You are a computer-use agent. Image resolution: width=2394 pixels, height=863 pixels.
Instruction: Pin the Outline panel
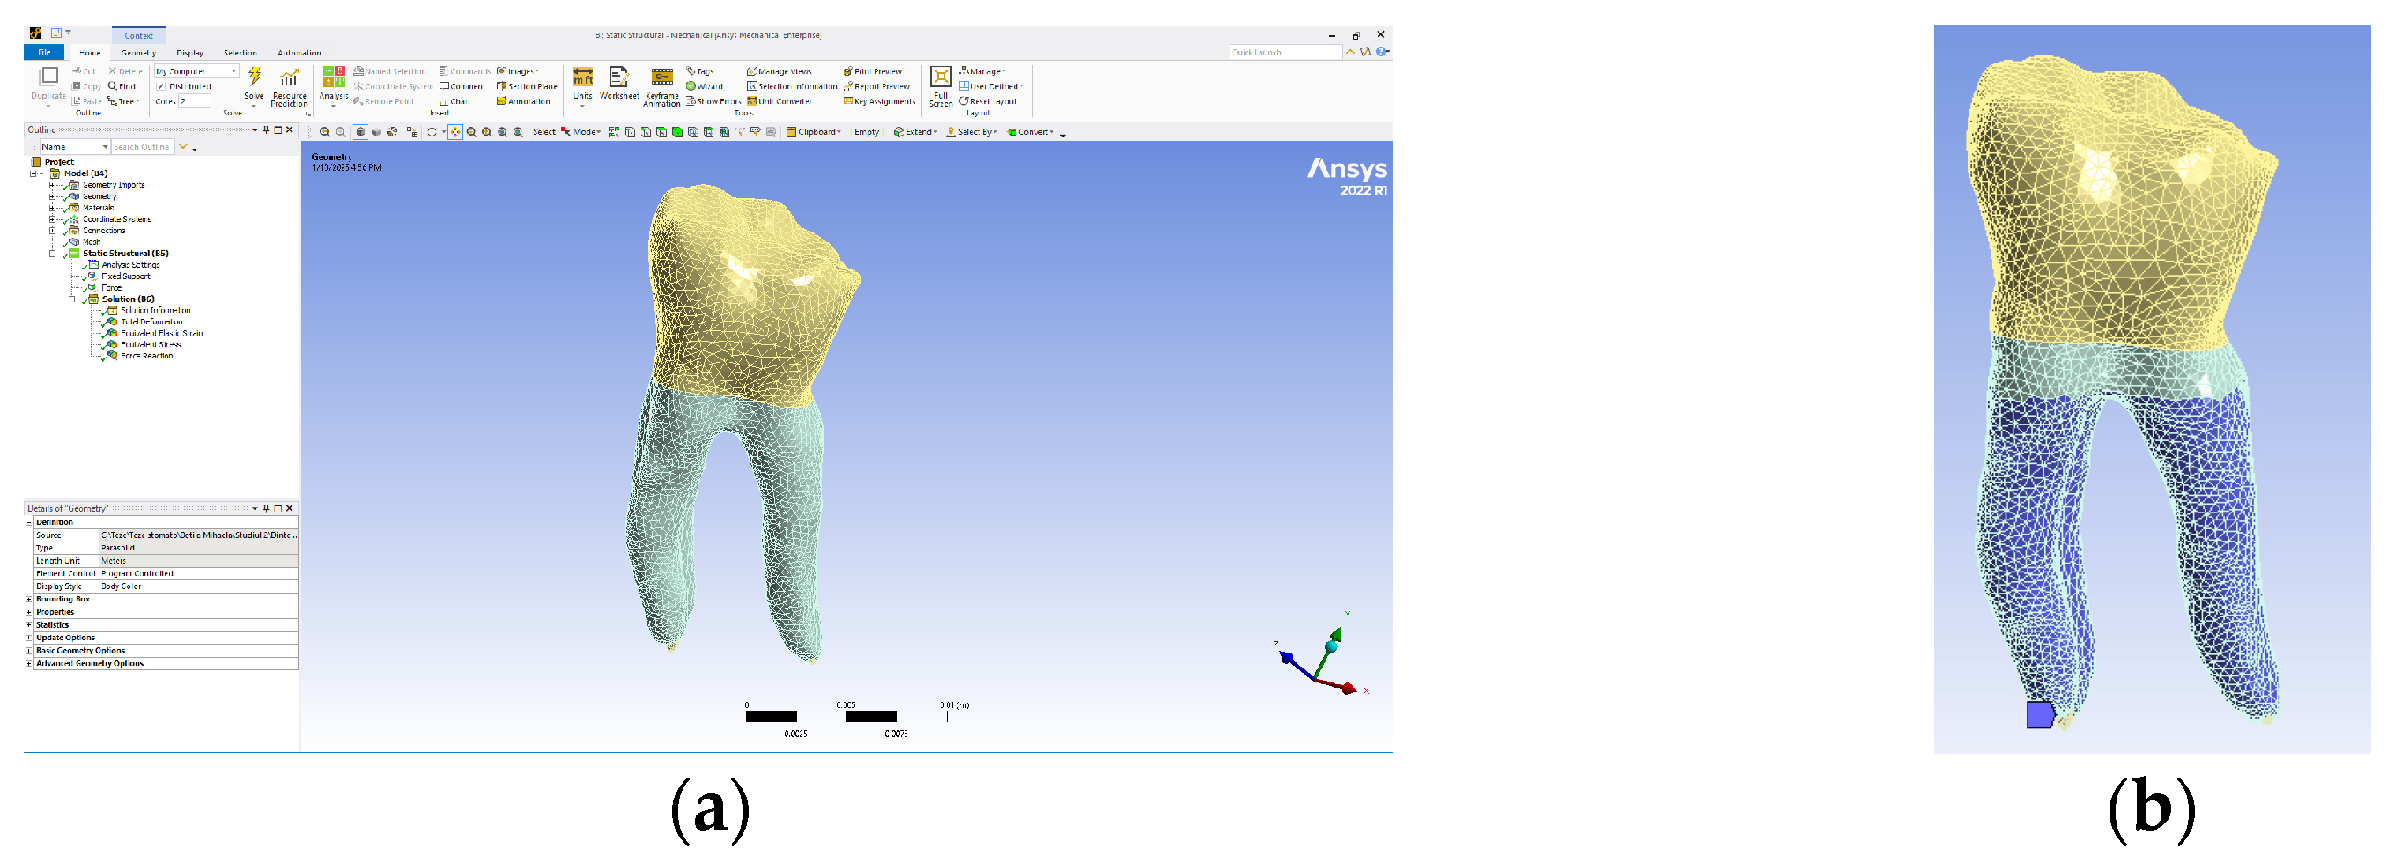266,130
